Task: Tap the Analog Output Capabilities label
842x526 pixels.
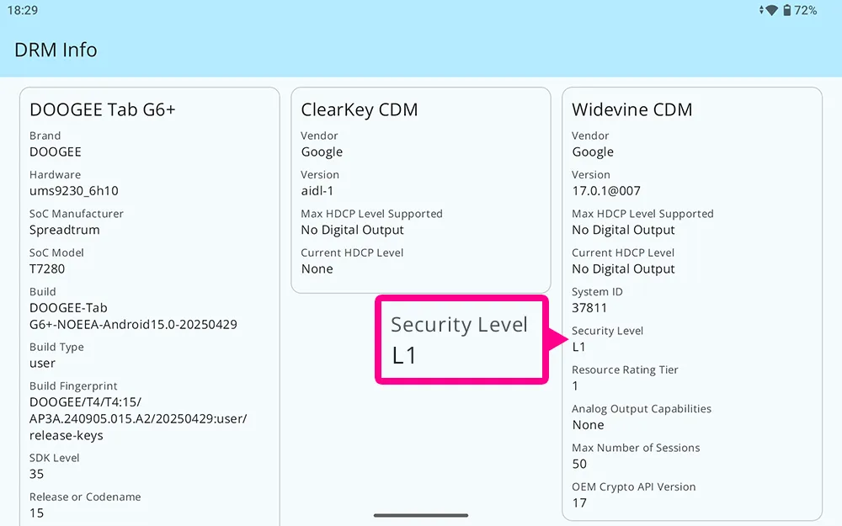Action: [642, 409]
